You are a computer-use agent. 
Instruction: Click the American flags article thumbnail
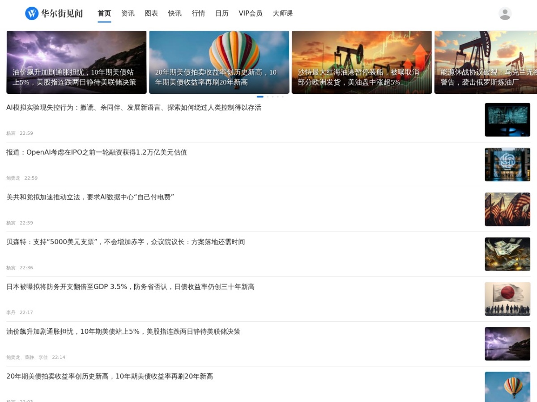[507, 209]
